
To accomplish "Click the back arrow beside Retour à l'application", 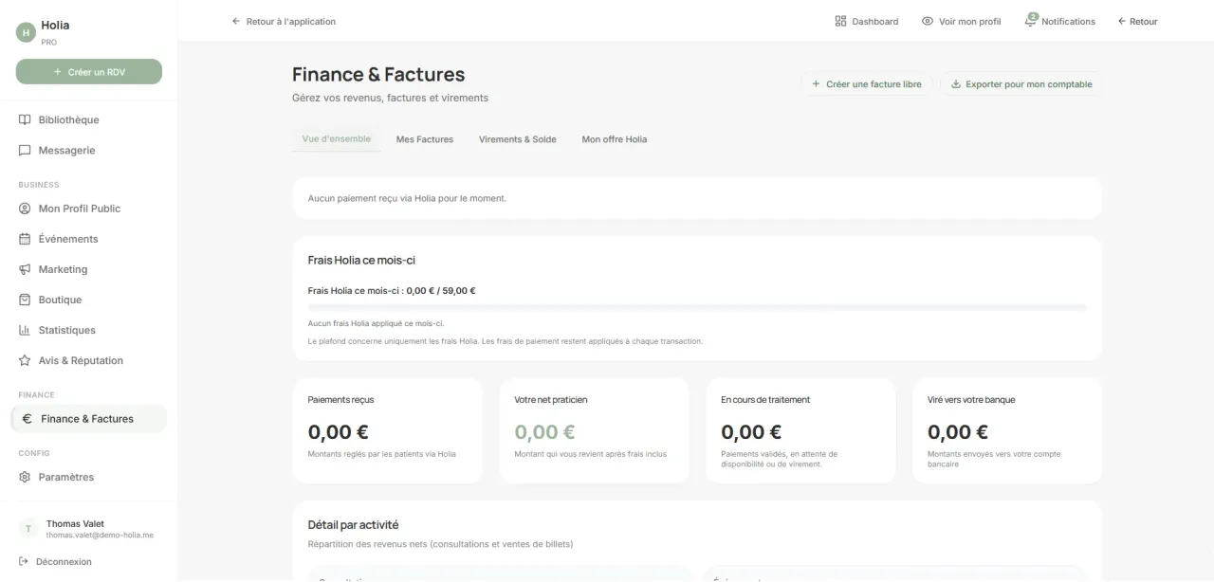I will [x=236, y=21].
